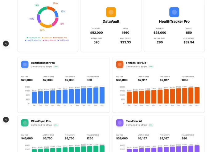Click Connected via Stripe under FitnessPal Plus
The image size is (222, 152).
pyautogui.click(x=136, y=67)
